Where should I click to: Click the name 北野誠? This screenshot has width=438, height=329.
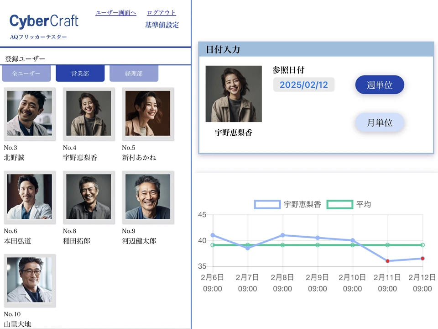point(14,158)
